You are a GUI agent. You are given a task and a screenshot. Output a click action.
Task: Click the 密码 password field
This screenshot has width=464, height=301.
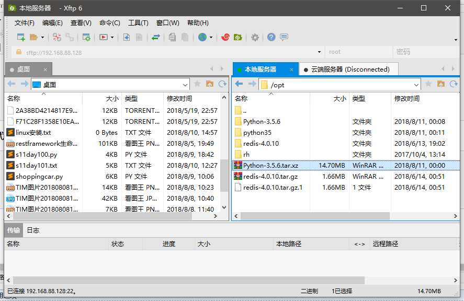(426, 52)
